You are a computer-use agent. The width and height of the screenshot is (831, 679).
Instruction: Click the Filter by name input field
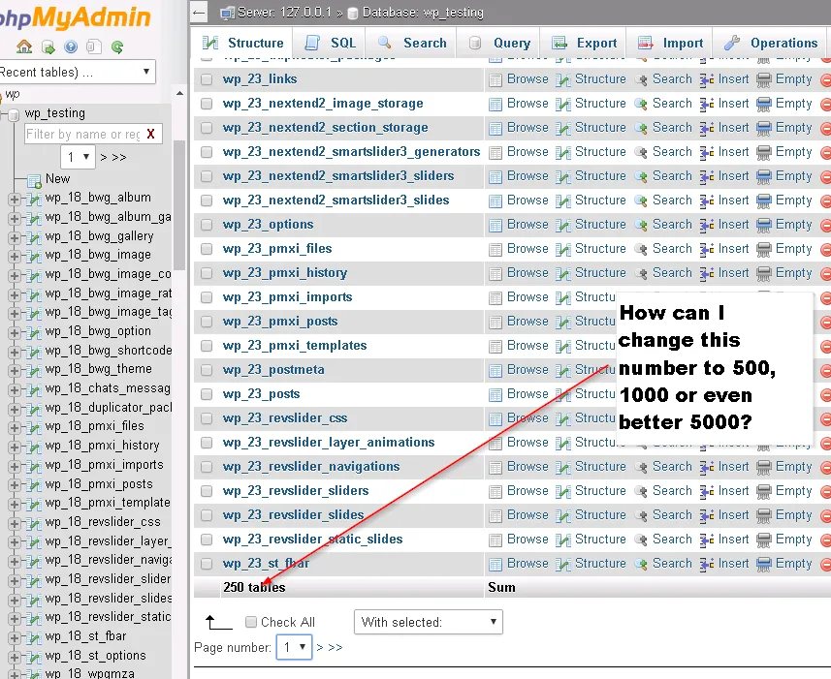(84, 134)
